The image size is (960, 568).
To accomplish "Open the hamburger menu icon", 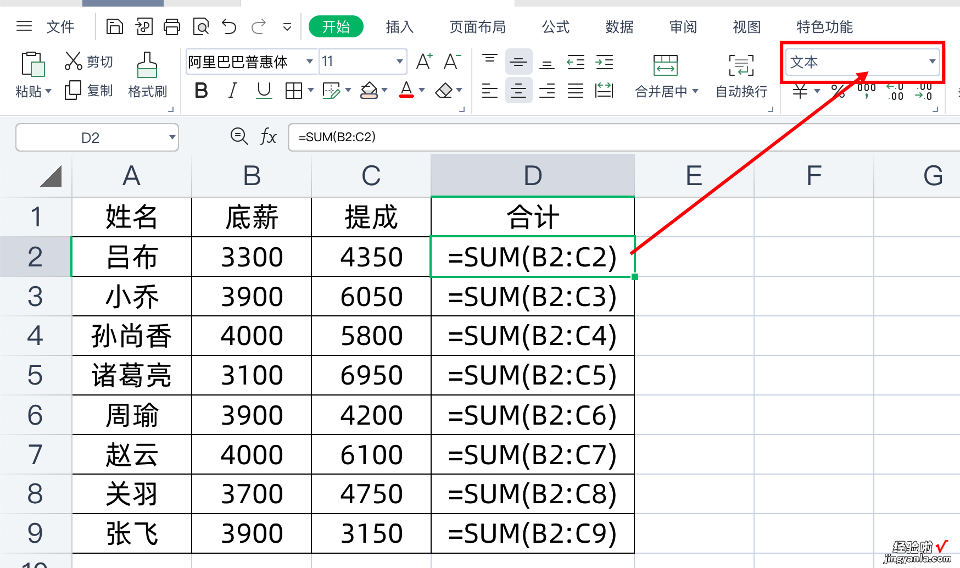I will pyautogui.click(x=24, y=26).
